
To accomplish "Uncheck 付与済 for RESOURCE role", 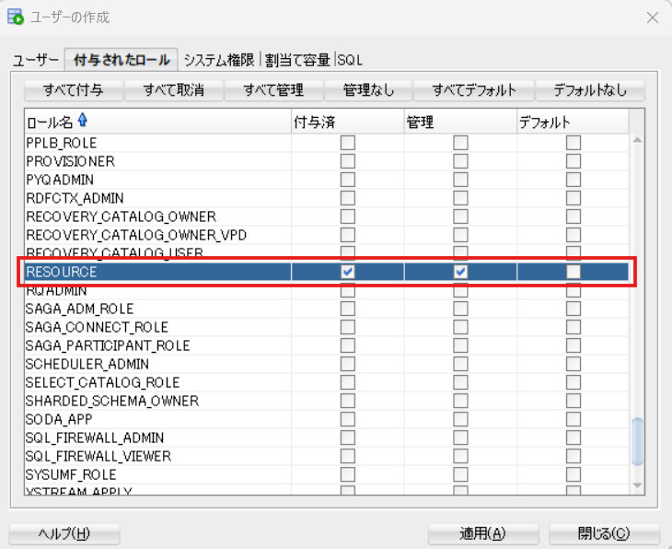I will (348, 272).
